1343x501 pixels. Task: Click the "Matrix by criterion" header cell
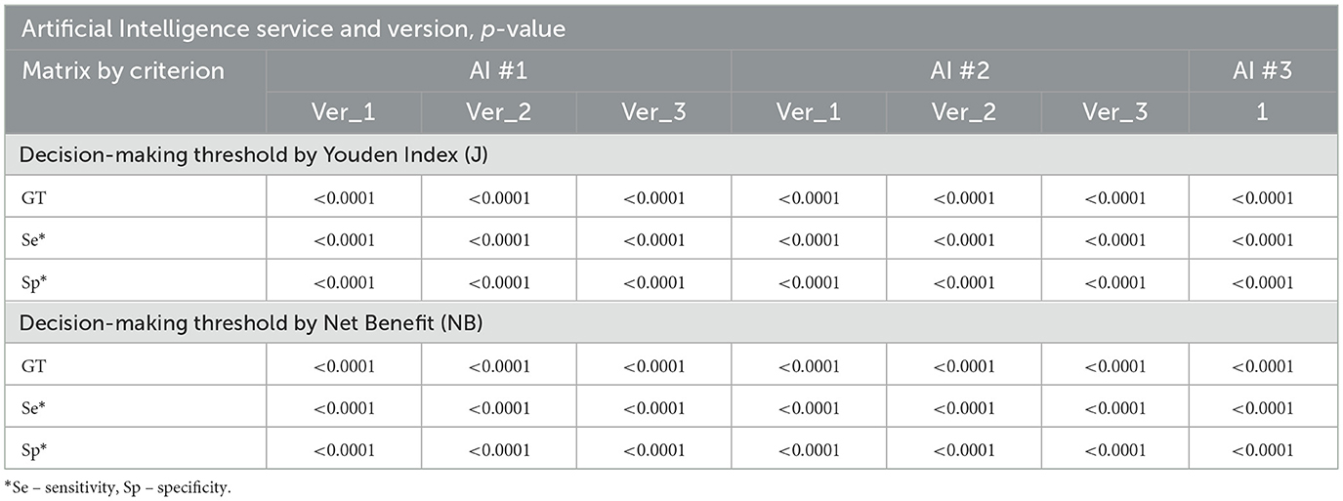click(123, 71)
